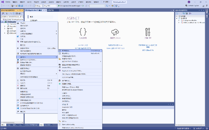This screenshot has width=209, height=130.
Task: Select the Cut (Ctrl+X) context menu entry
Action: tap(37, 80)
